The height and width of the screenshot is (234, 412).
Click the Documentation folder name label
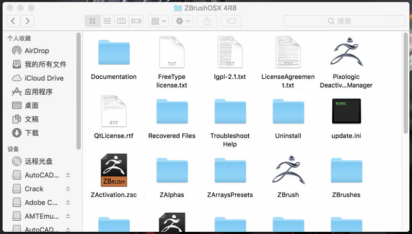point(114,77)
